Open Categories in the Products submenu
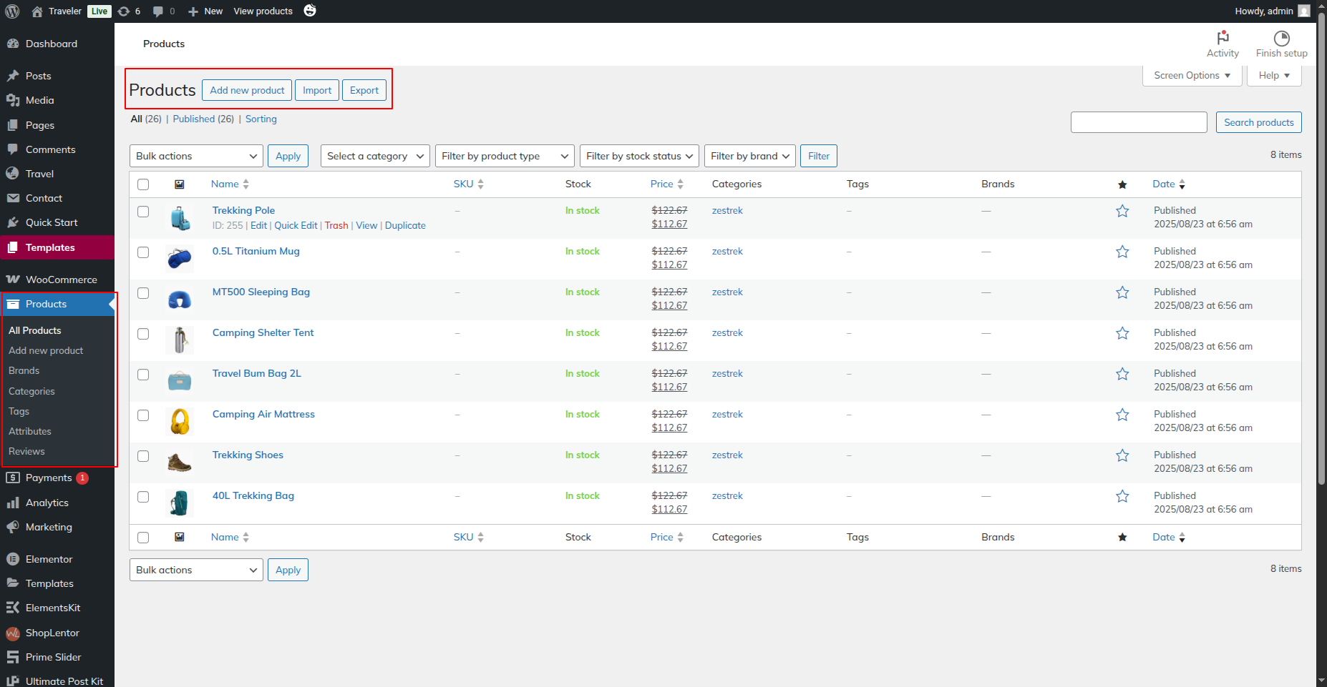 [31, 391]
